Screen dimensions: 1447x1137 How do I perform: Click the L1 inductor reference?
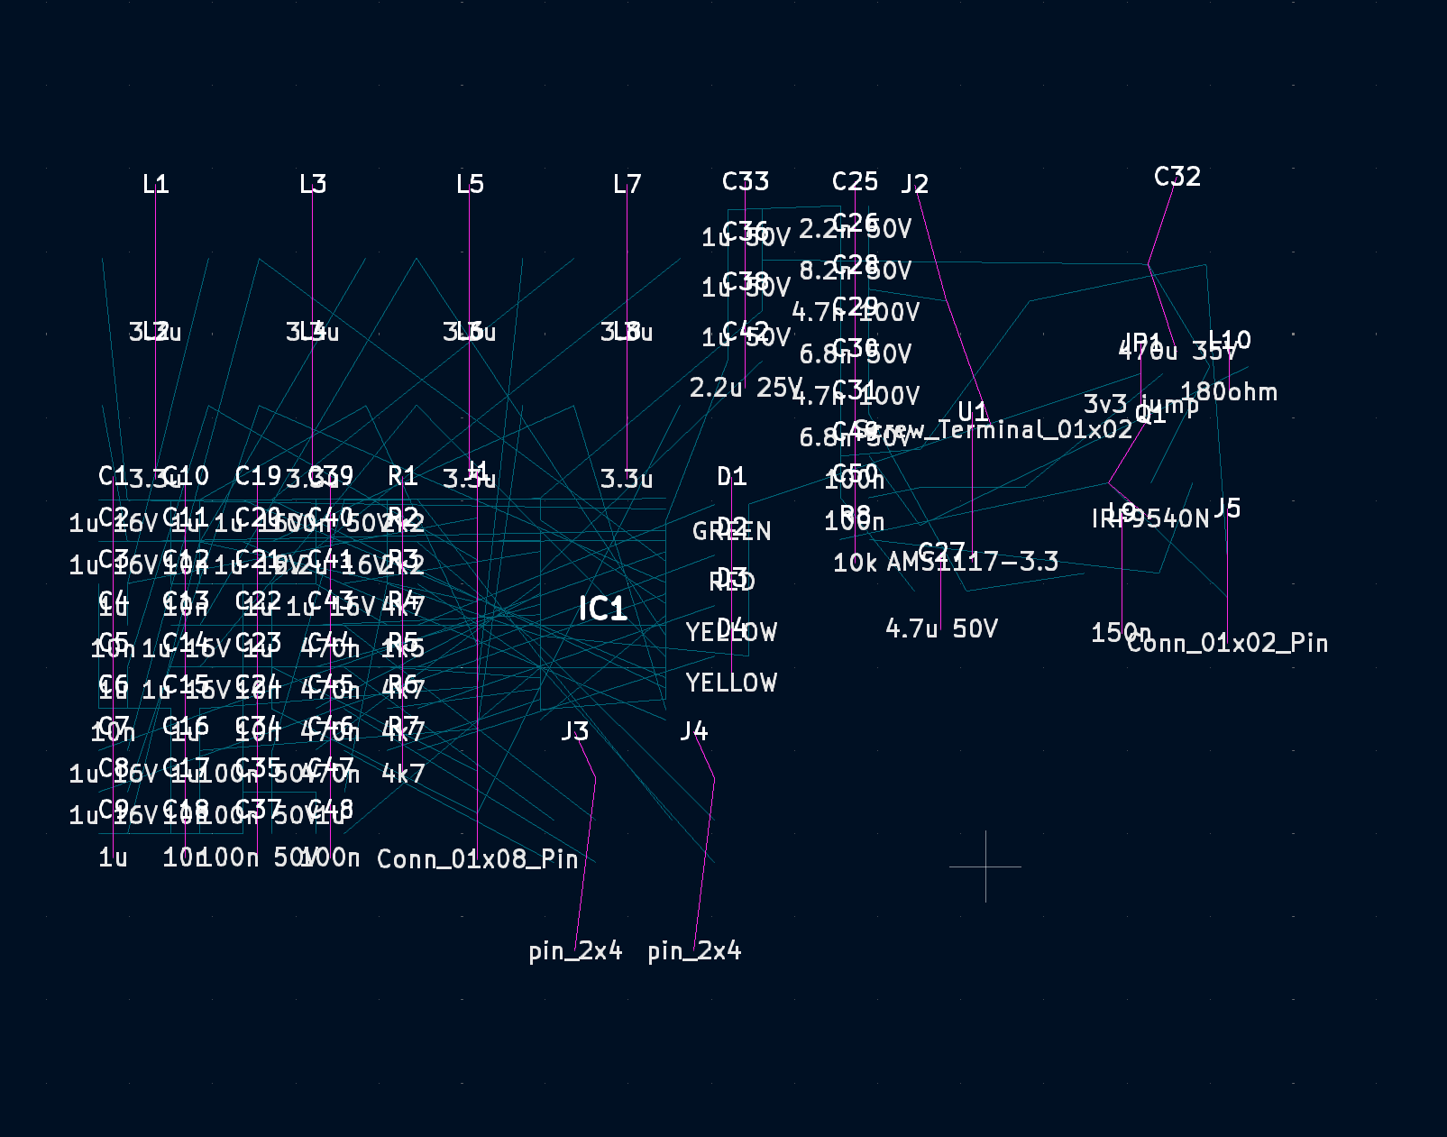156,184
